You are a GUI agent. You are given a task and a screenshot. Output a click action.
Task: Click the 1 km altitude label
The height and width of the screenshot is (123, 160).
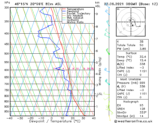(x=97, y=107)
